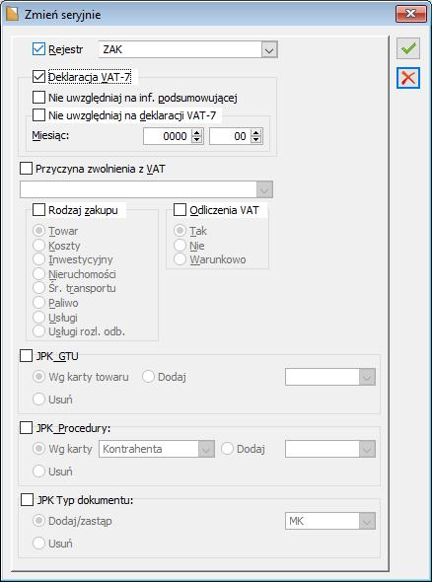The width and height of the screenshot is (432, 582).
Task: Select the Koszty radio button
Action: point(39,246)
